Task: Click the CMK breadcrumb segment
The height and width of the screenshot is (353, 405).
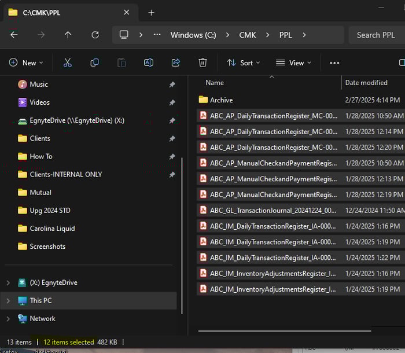Action: point(248,35)
